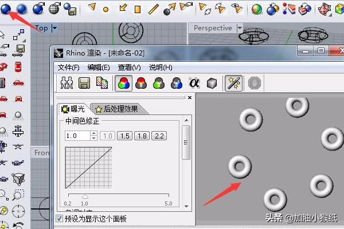344x229 pixels.
Task: Show only the red channel
Action: 140,84
